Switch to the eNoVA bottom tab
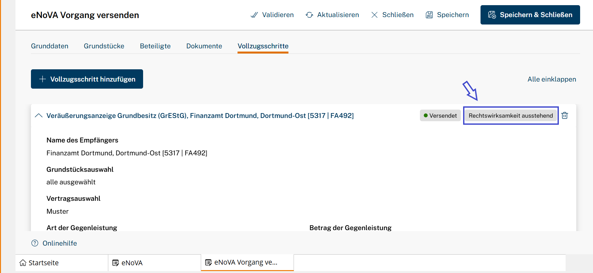 (132, 263)
